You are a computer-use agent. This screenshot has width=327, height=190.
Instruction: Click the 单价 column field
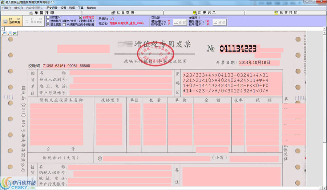pyautogui.click(x=180, y=124)
